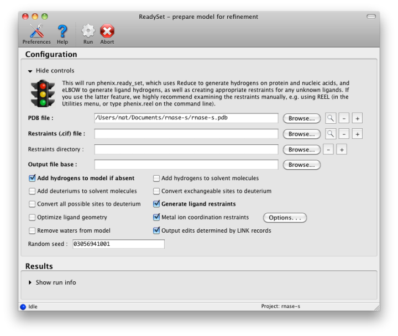Image resolution: width=398 pixels, height=336 pixels.
Task: Click minus button for Restraints directory row
Action: [328, 150]
